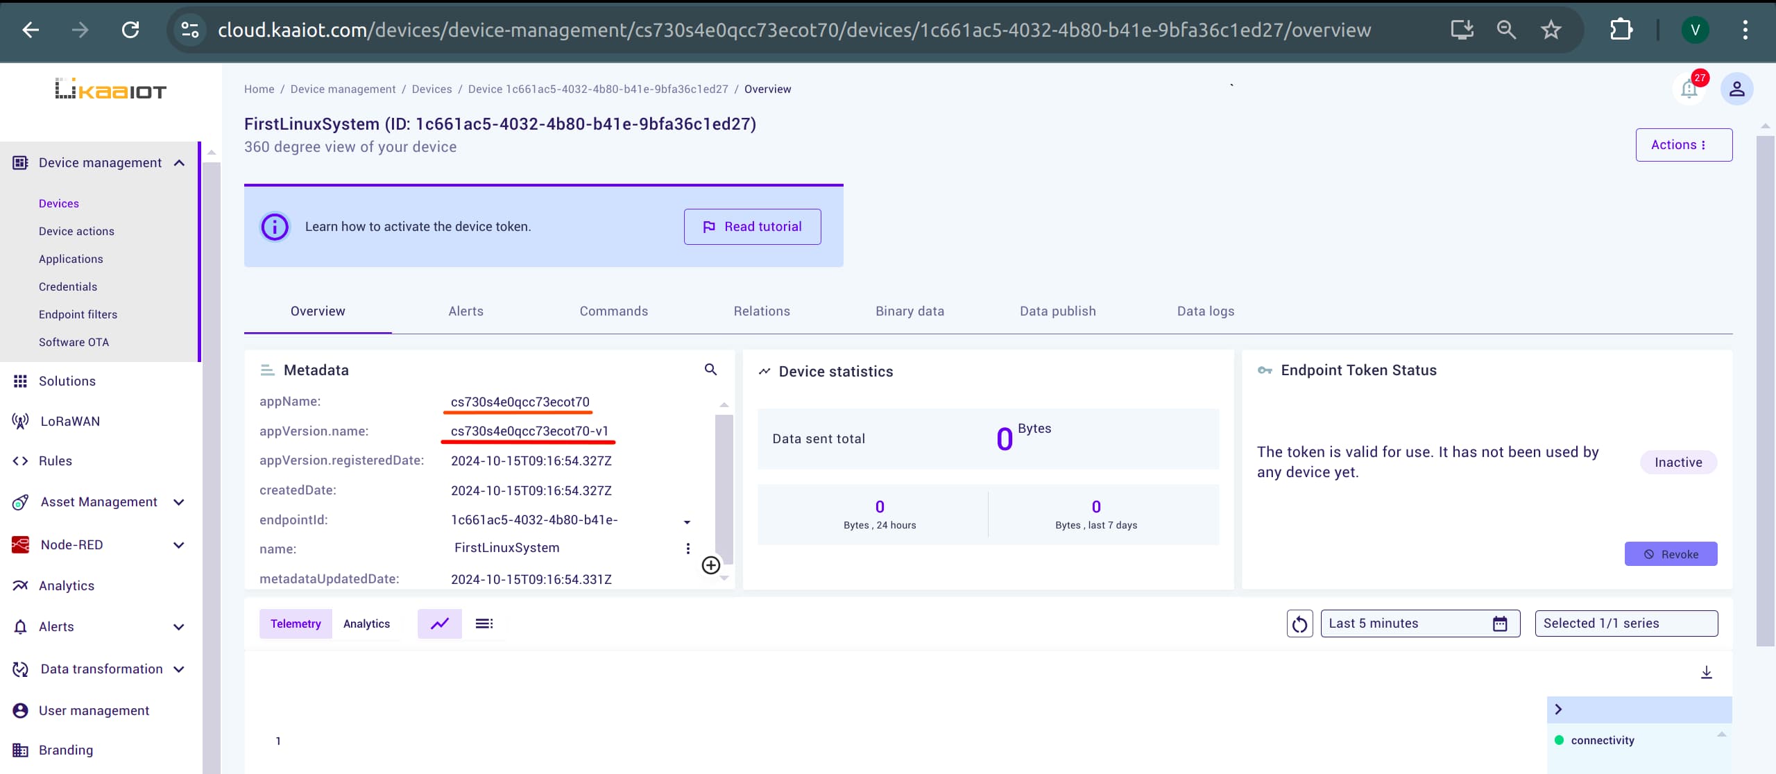Go back with browser back arrow

31,30
